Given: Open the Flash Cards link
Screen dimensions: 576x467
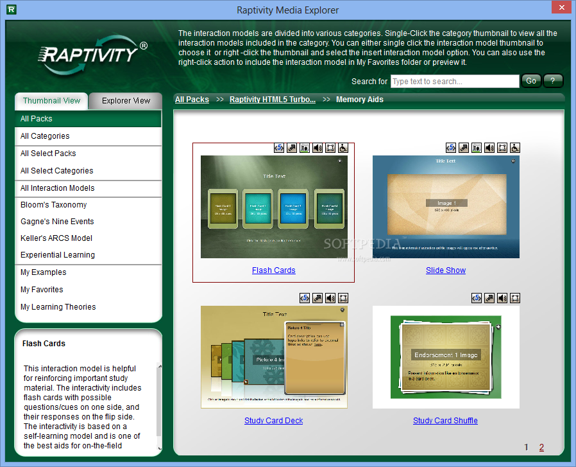Looking at the screenshot, I should [x=274, y=270].
